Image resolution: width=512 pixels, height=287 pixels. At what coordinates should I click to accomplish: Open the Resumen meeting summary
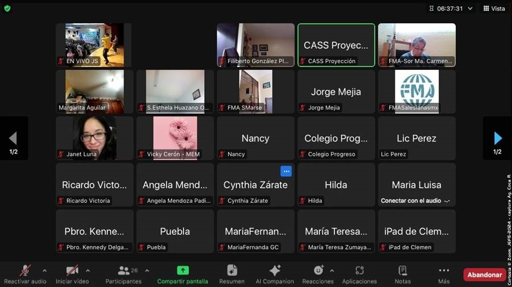coord(232,274)
